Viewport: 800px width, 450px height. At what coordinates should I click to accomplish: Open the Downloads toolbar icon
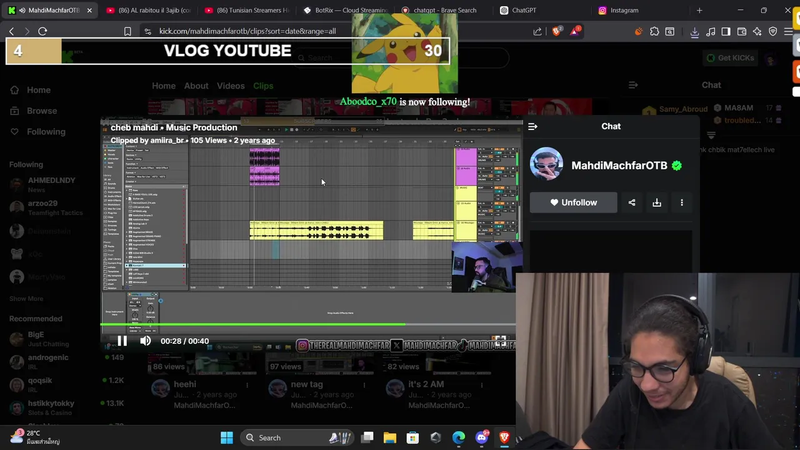click(694, 31)
